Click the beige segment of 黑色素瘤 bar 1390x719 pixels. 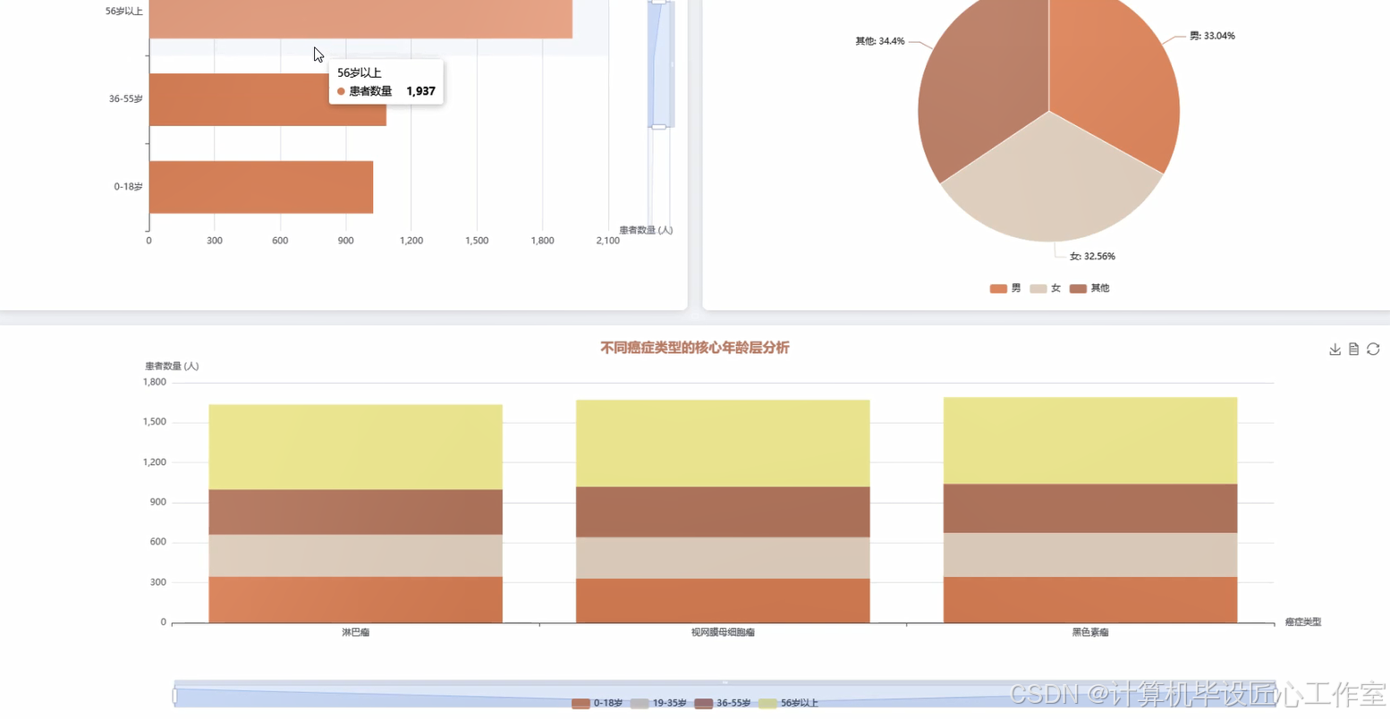pos(1090,555)
